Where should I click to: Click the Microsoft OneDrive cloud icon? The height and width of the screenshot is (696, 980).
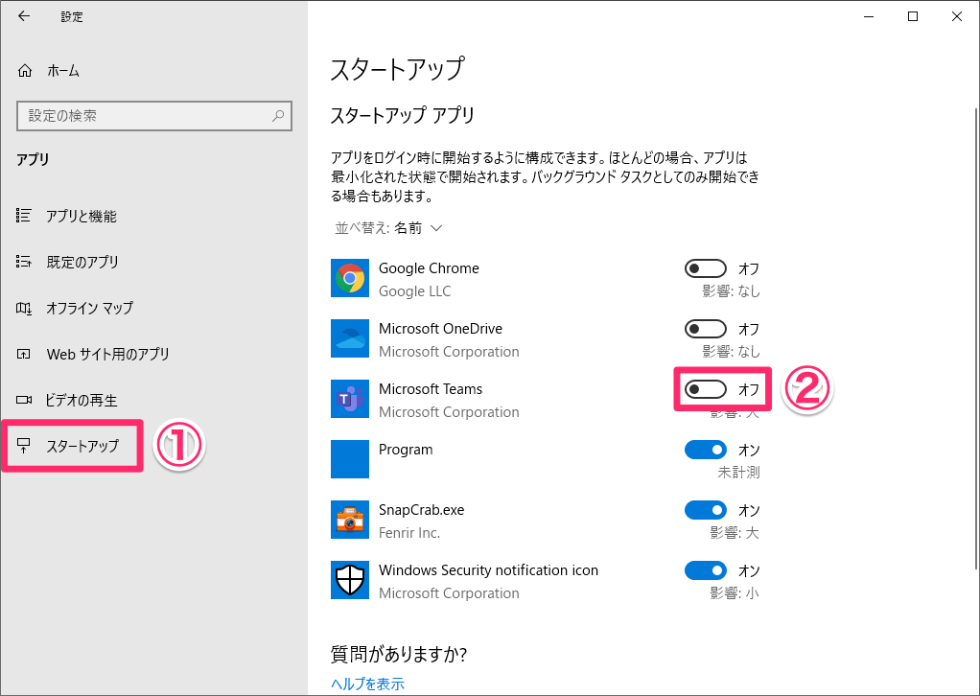349,338
